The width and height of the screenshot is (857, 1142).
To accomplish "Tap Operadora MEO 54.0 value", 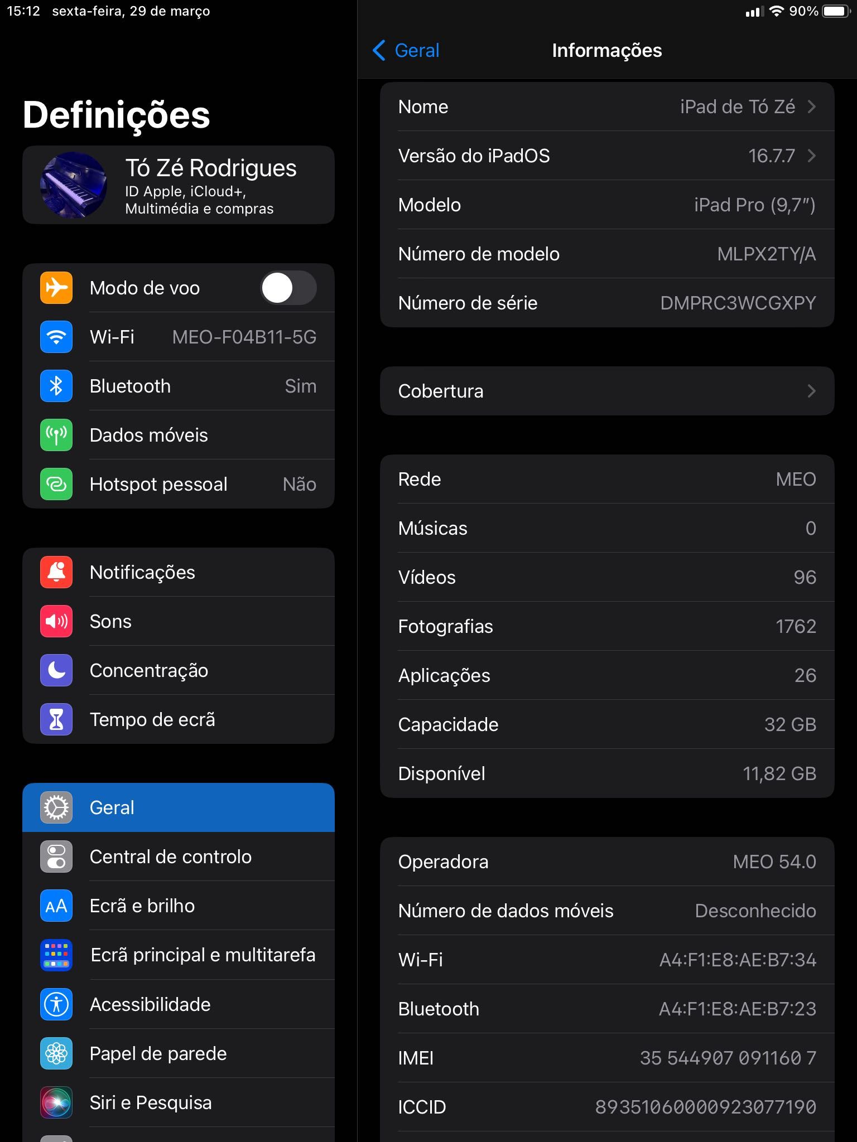I will click(774, 862).
